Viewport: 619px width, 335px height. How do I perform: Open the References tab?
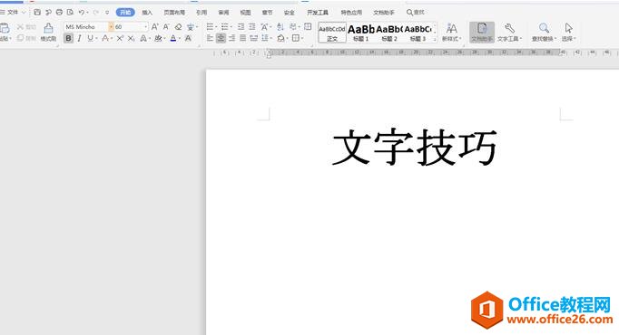201,12
